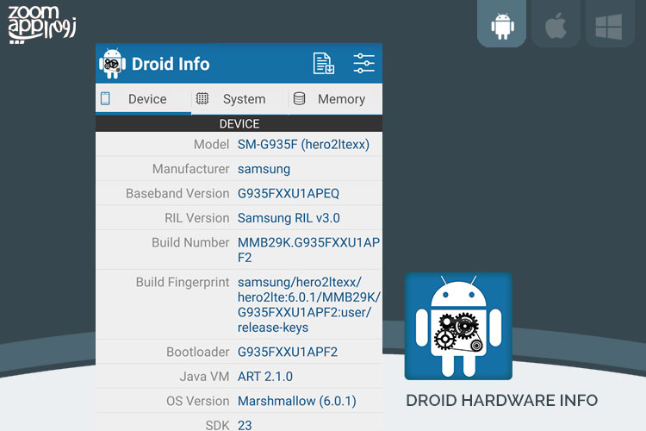Tap the database icon on Memory tab
The image size is (646, 431).
(299, 98)
